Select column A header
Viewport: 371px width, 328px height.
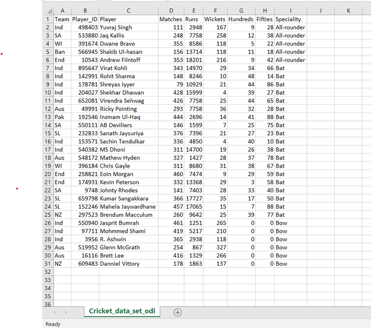pos(62,11)
